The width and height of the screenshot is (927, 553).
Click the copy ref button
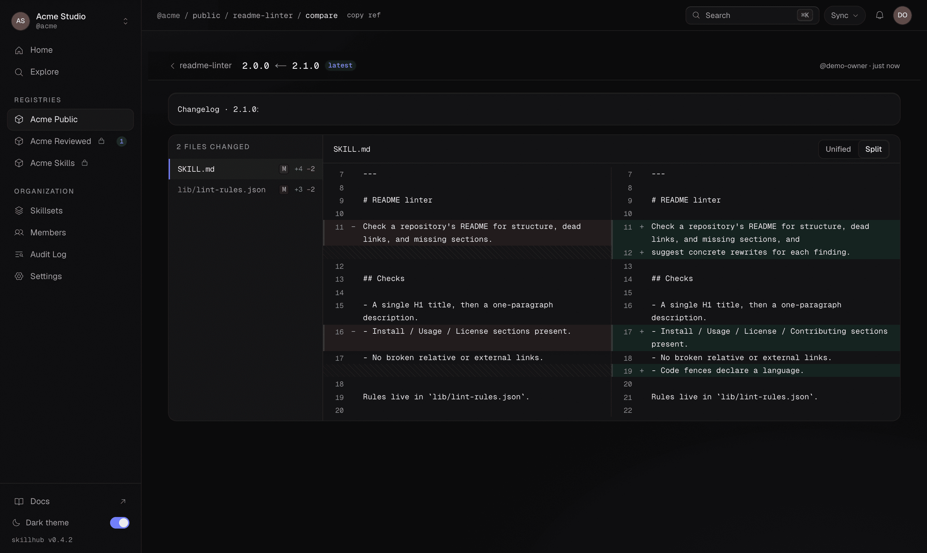point(363,15)
